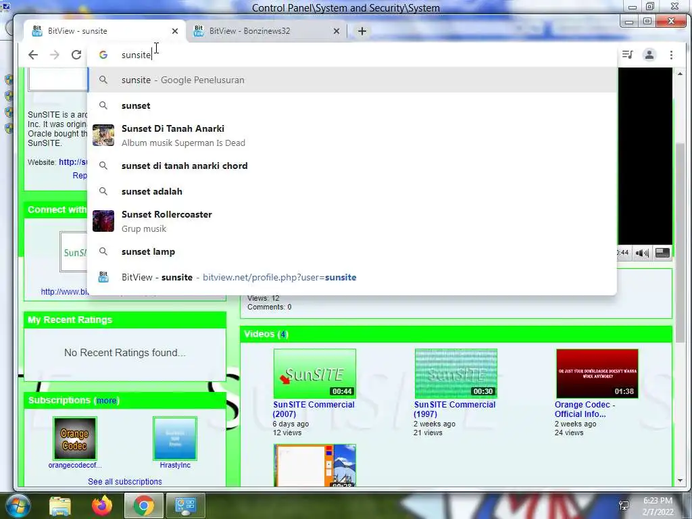The image size is (692, 519).
Task: Click Sunset Di Tanah Anarki album thumbnail
Action: (x=103, y=135)
